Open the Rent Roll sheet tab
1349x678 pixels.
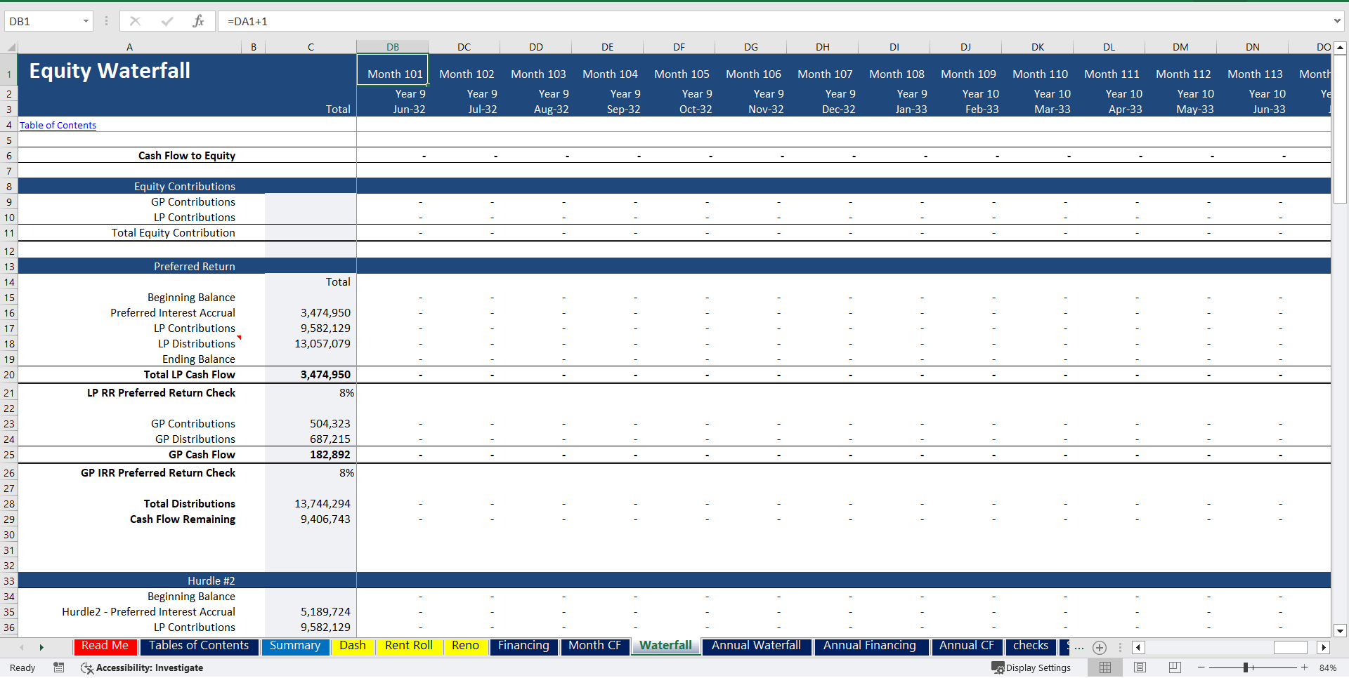tap(409, 646)
